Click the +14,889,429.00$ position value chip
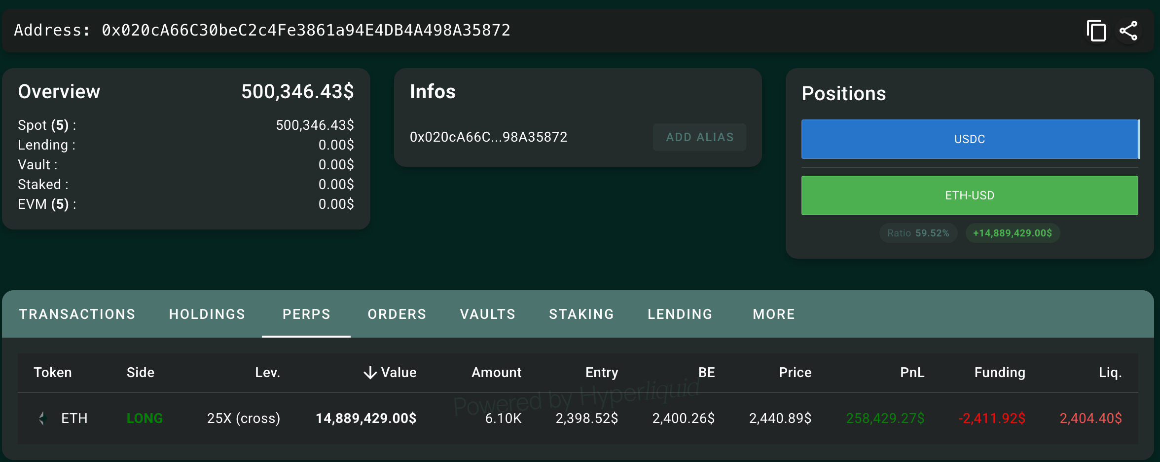This screenshot has height=462, width=1160. point(1013,233)
